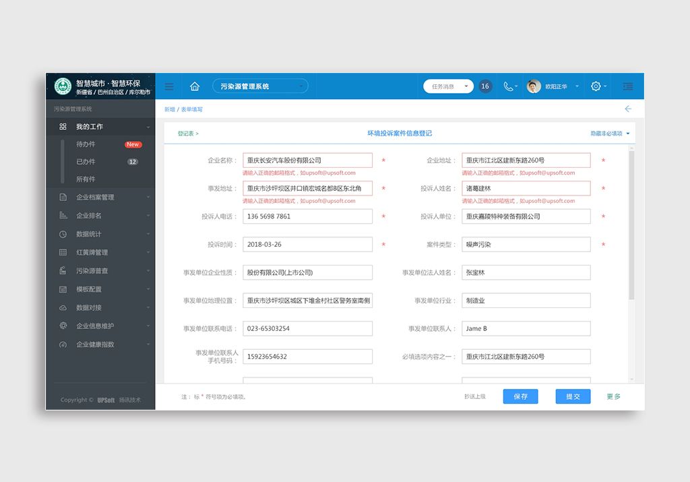
Task: Click the 登记表 tab link
Action: pyautogui.click(x=188, y=133)
